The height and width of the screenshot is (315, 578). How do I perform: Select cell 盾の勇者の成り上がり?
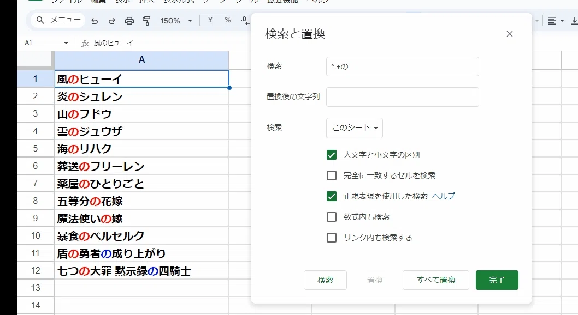(x=141, y=253)
